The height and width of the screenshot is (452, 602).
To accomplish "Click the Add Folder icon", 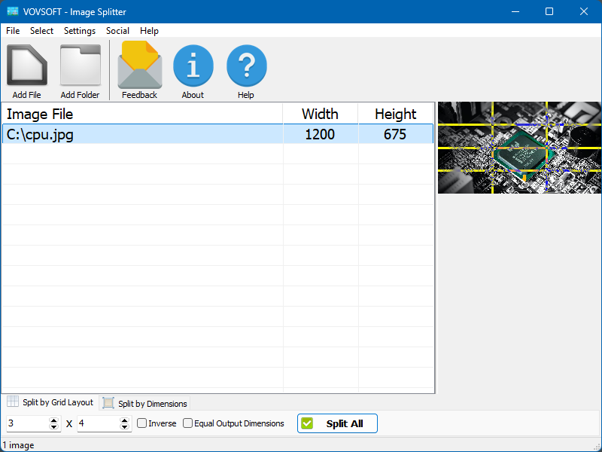I will (80, 66).
